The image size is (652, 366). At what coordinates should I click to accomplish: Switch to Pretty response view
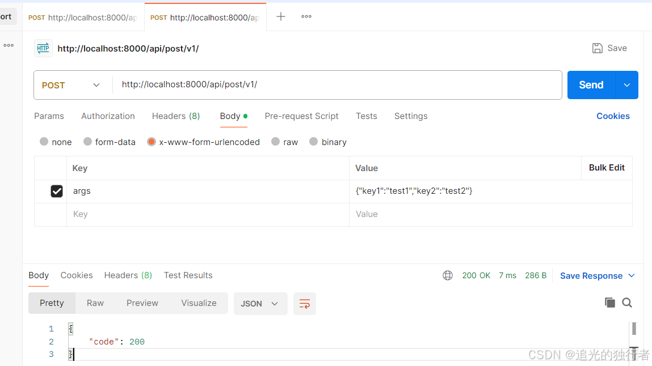coord(52,303)
